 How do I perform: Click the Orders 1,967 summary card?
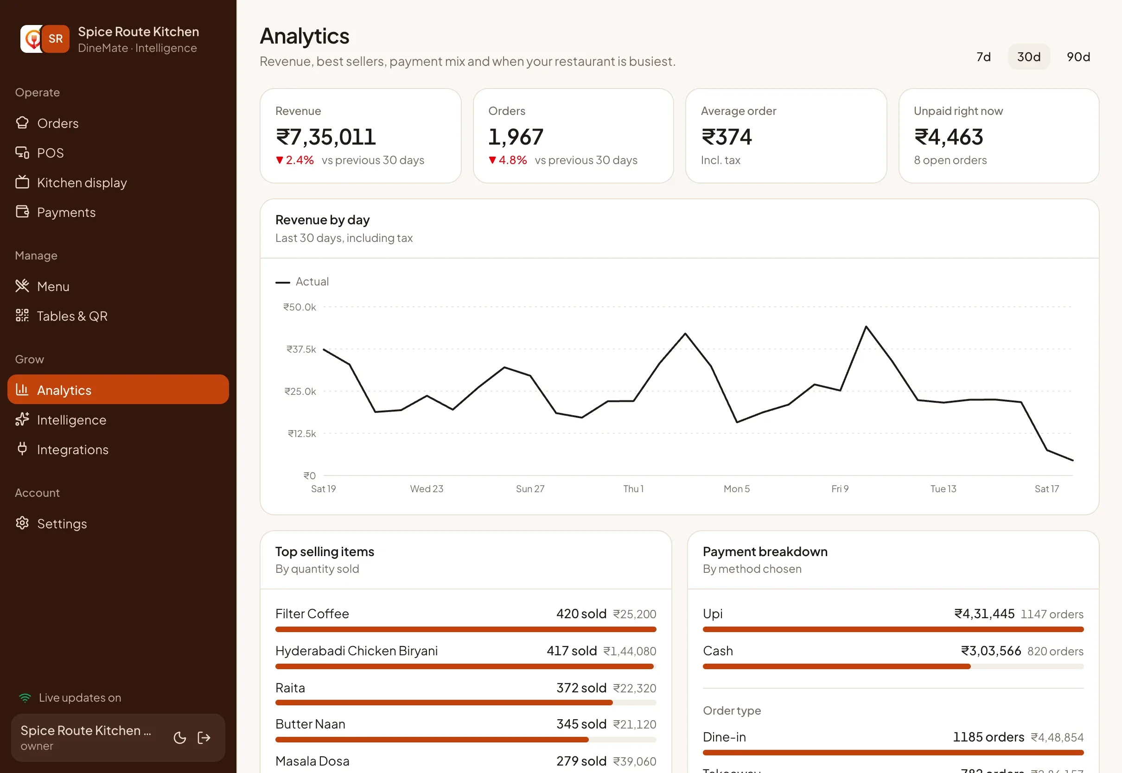[573, 136]
